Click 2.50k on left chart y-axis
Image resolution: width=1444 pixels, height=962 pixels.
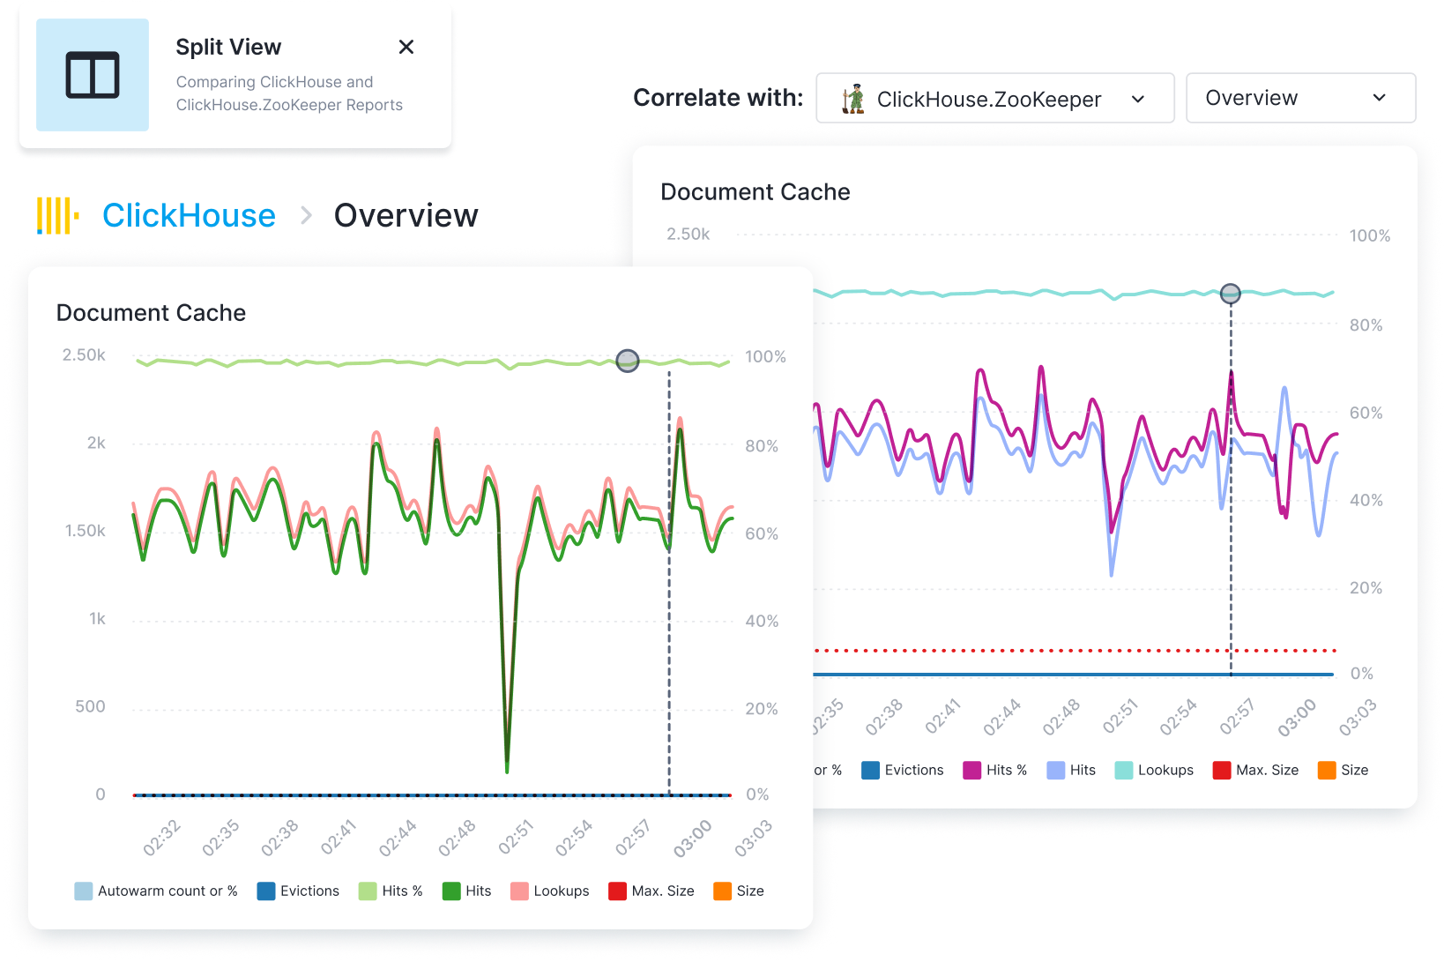point(84,355)
